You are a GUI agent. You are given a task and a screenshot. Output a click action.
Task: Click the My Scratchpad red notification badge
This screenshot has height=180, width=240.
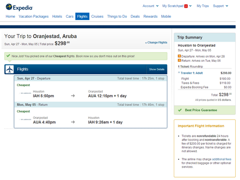click(186, 6)
